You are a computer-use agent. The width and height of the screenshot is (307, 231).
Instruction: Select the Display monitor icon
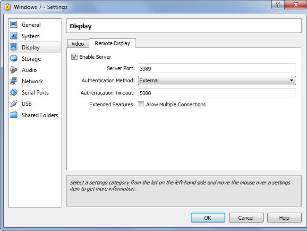(14, 48)
